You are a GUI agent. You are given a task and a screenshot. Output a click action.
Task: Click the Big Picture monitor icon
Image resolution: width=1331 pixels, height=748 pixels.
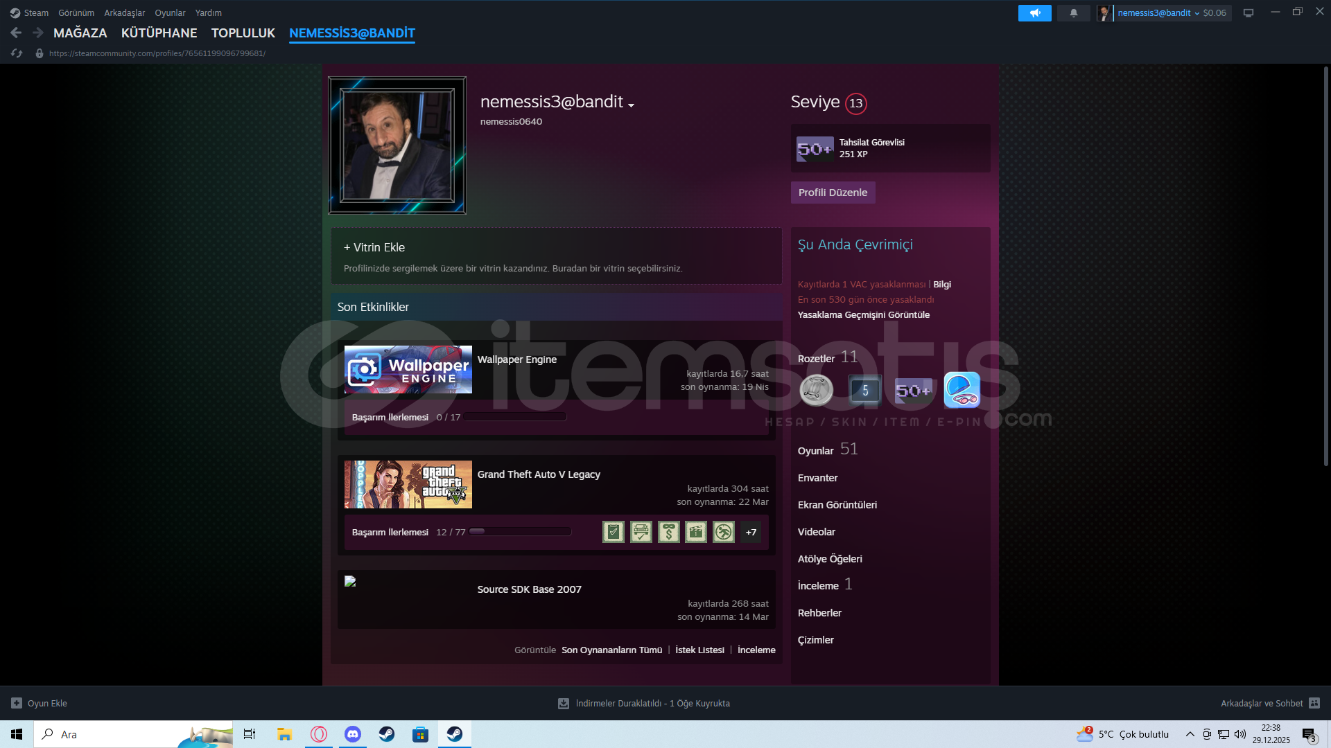(x=1249, y=13)
